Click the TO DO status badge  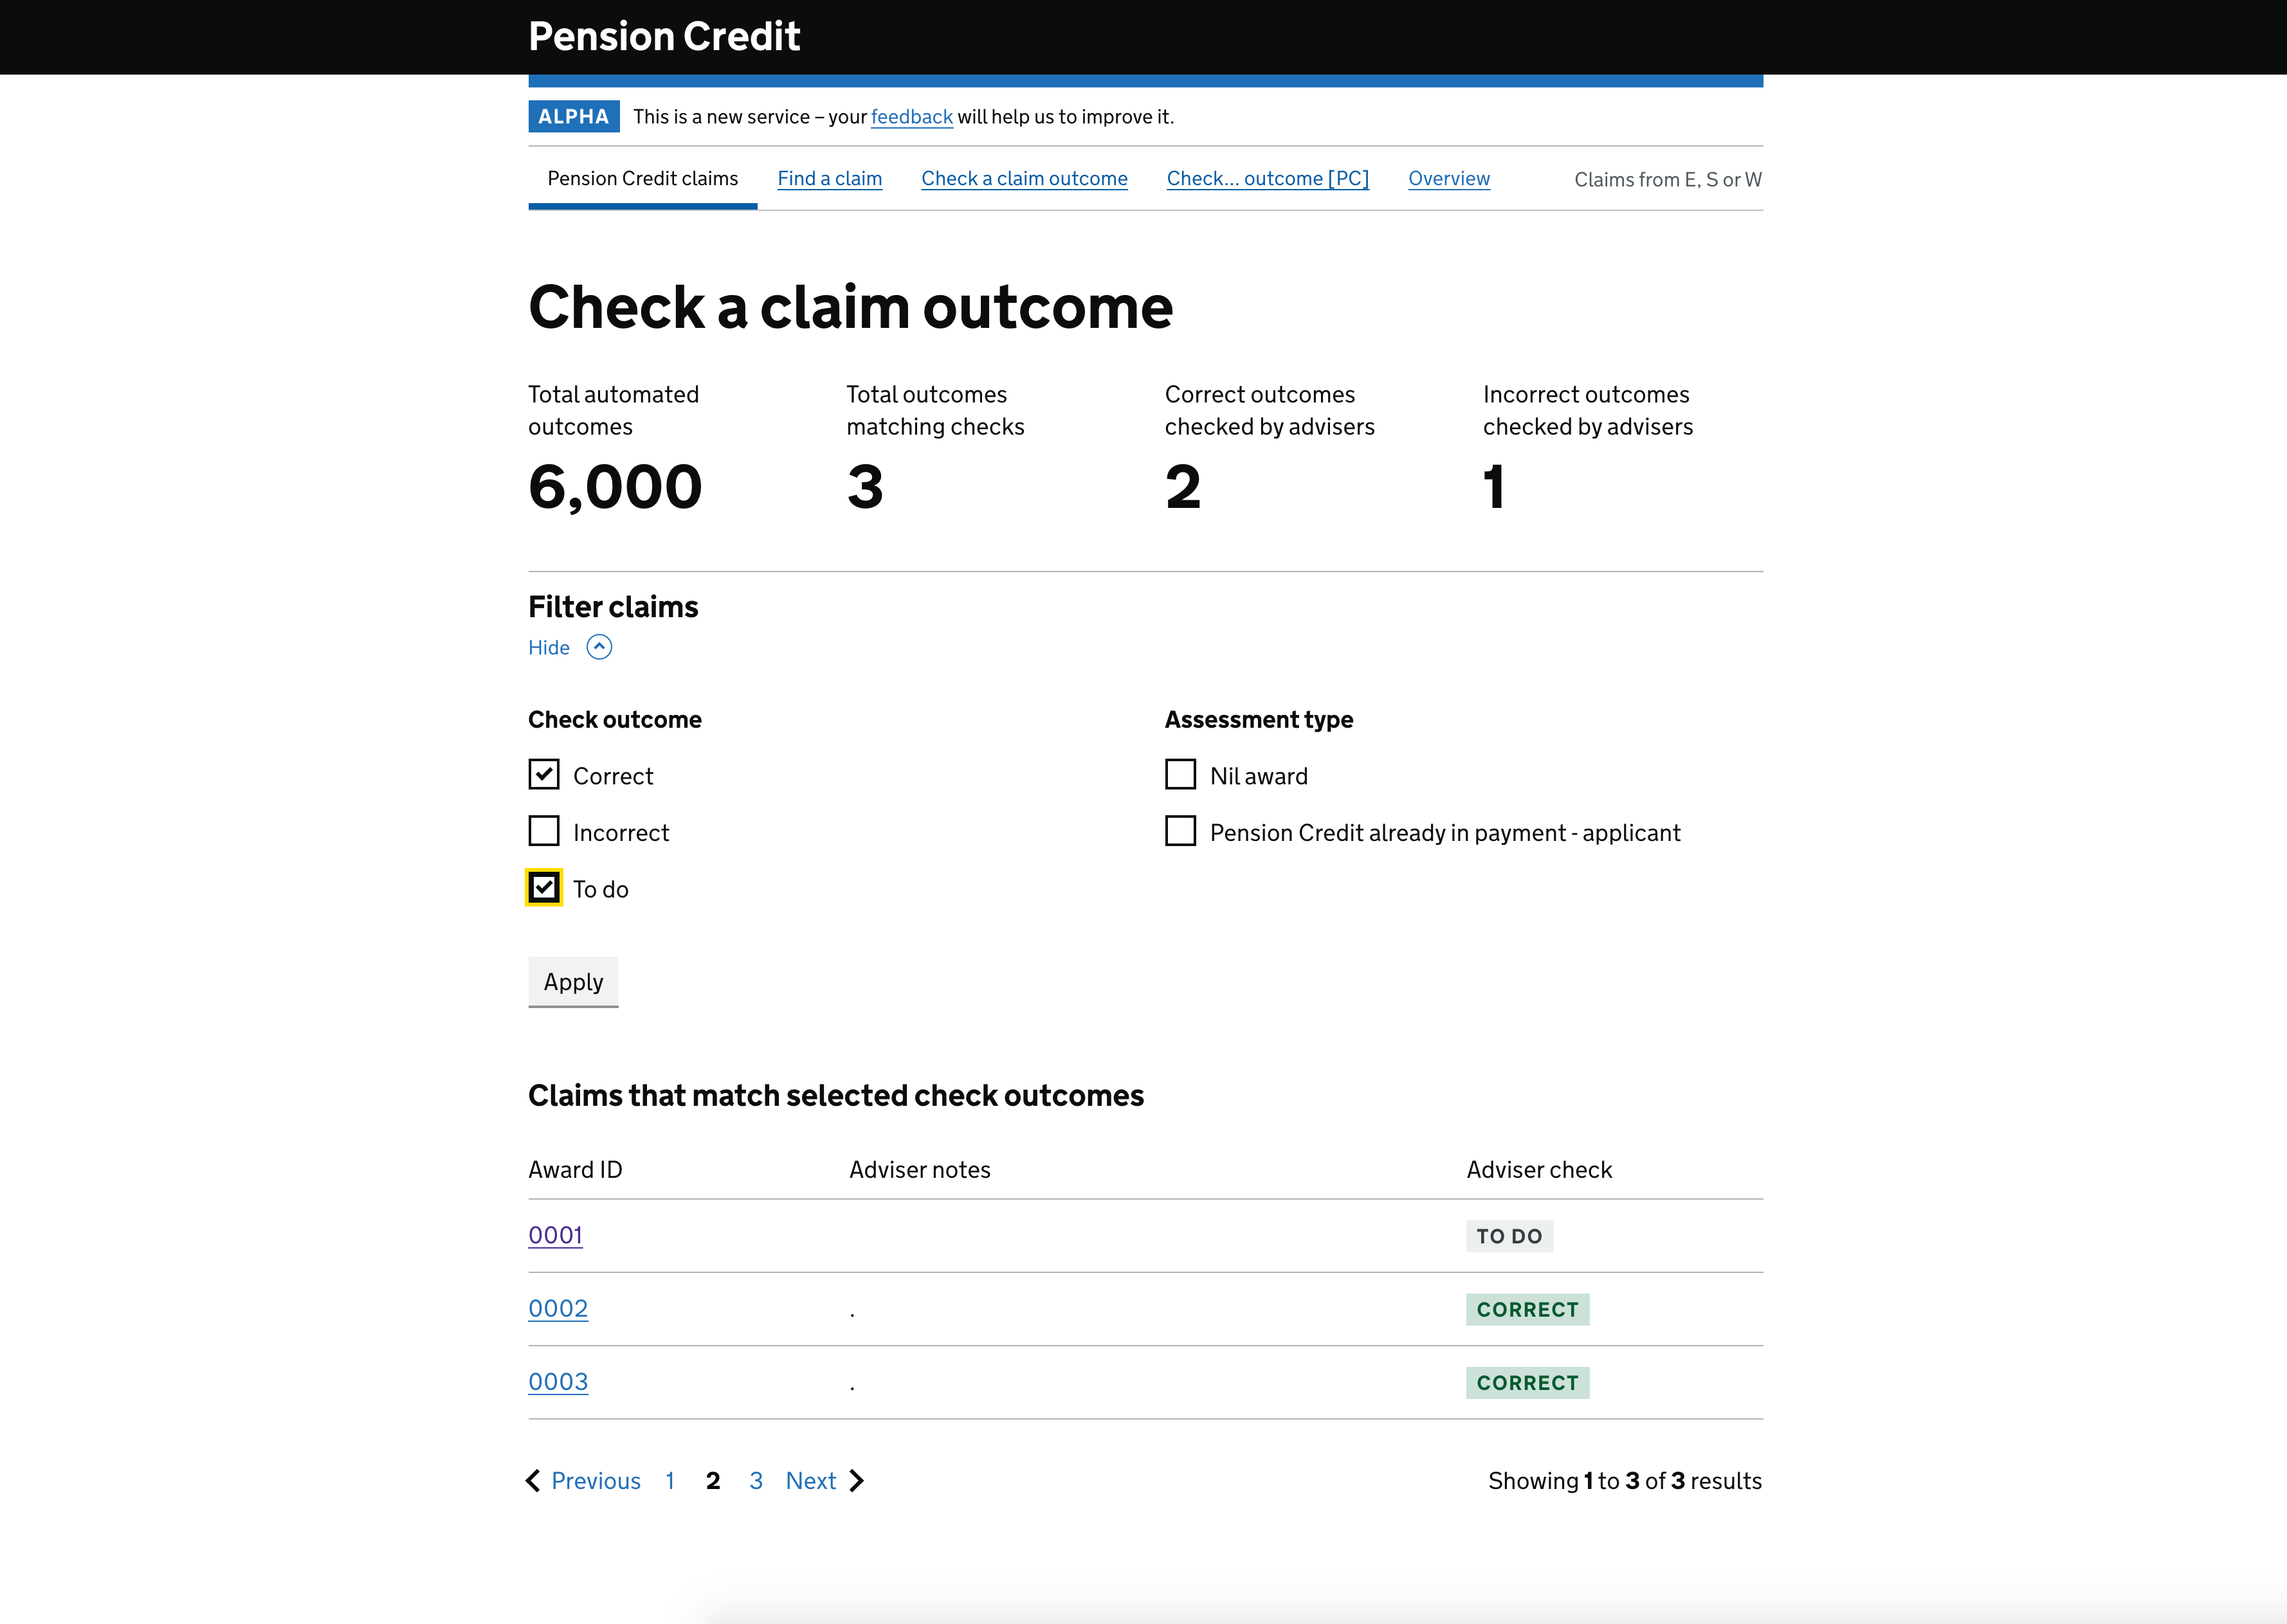1509,1236
